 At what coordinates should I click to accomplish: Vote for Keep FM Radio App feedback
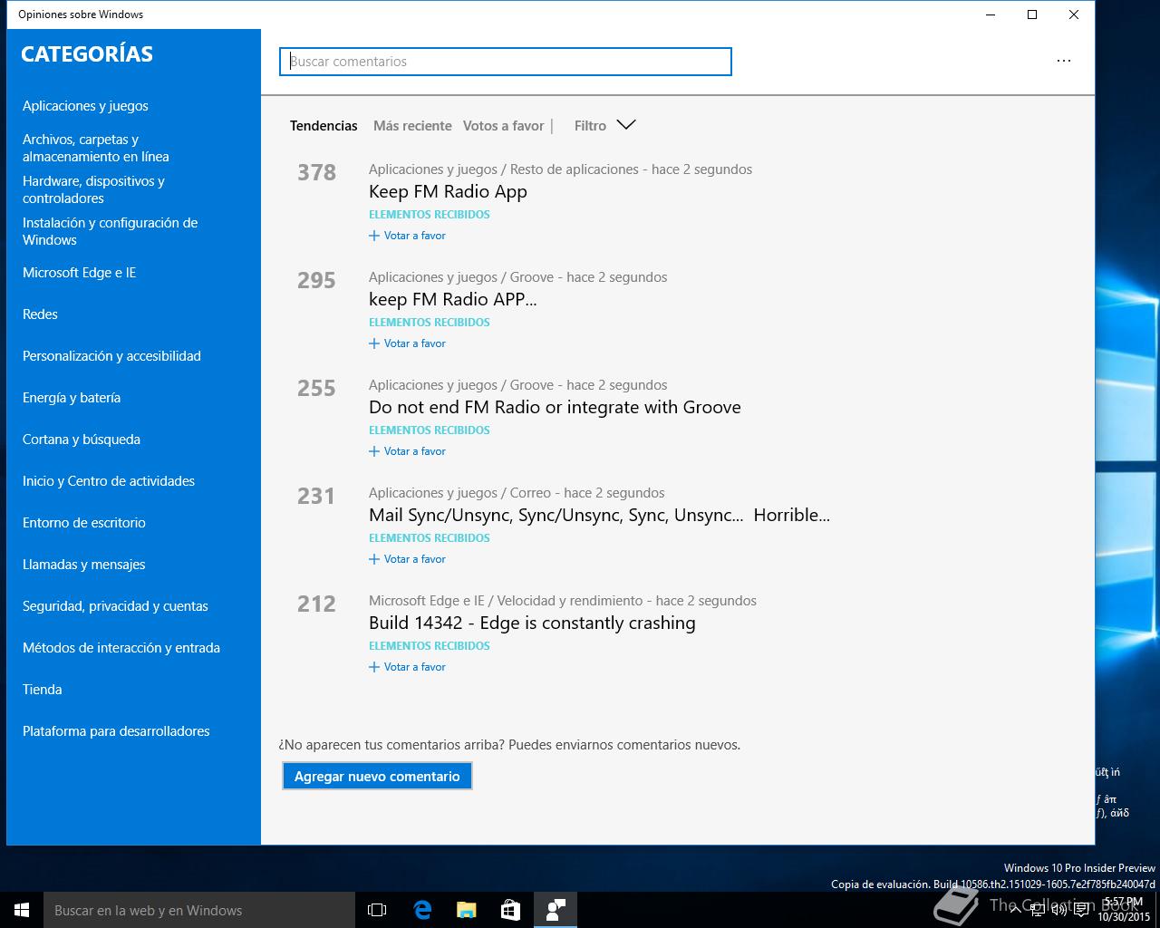407,236
